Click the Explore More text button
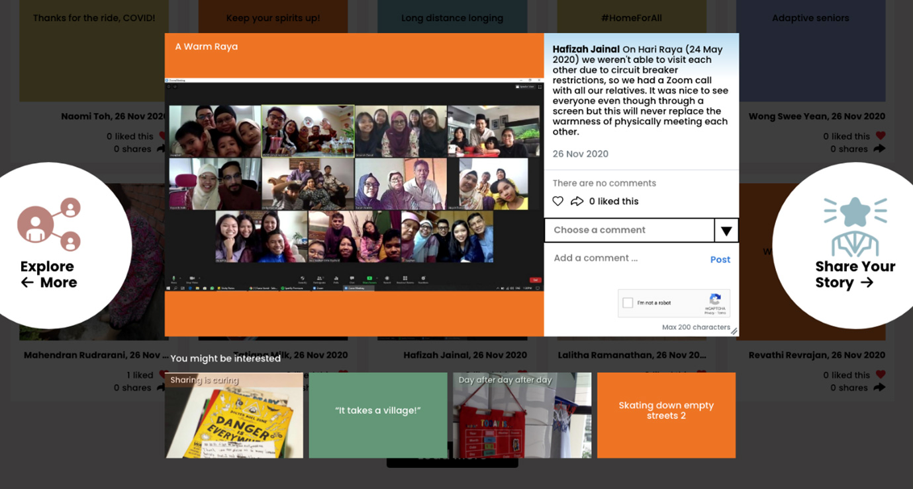 pyautogui.click(x=48, y=274)
